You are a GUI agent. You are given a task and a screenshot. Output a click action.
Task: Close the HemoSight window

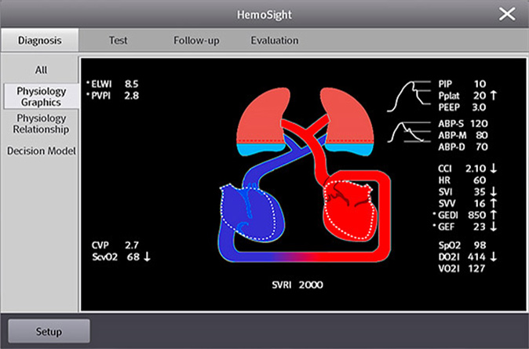click(x=508, y=14)
